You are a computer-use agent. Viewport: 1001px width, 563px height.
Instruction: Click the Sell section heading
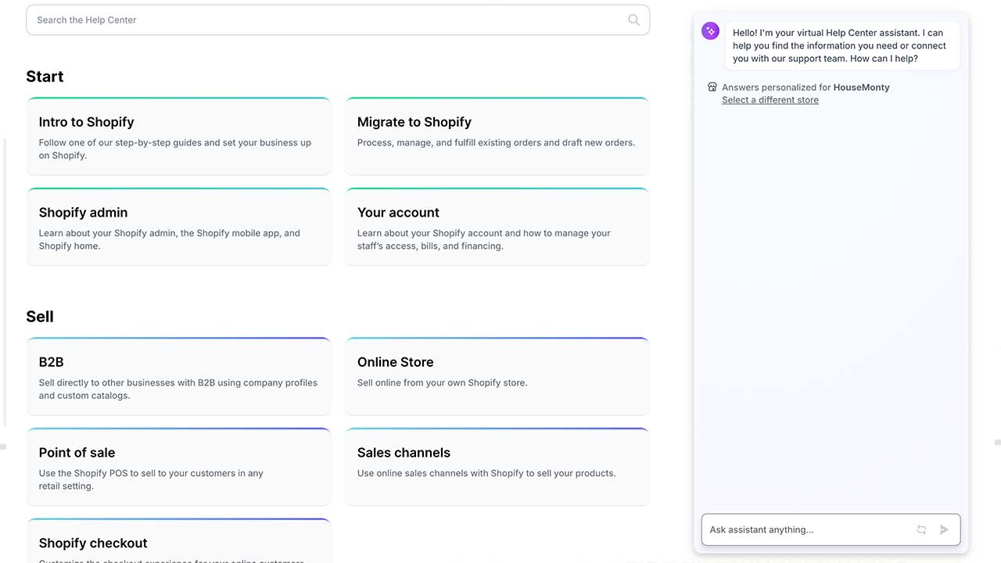pos(40,316)
